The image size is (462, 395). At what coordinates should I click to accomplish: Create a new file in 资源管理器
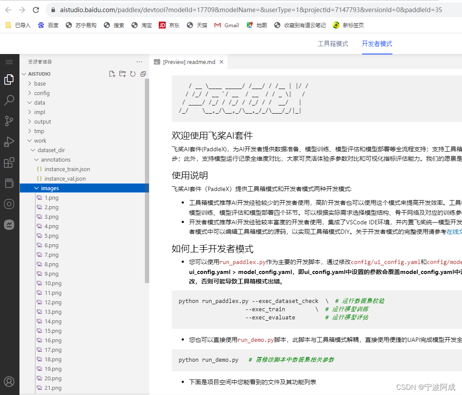[x=112, y=74]
